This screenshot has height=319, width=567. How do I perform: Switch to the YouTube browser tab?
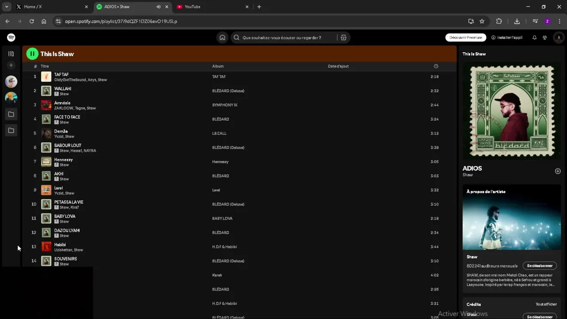213,7
